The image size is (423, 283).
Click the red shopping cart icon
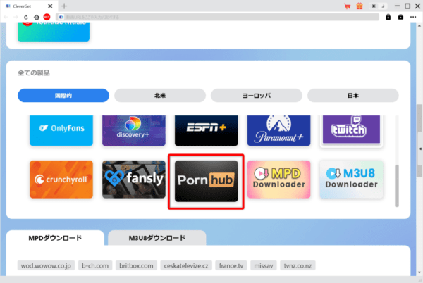tap(348, 6)
